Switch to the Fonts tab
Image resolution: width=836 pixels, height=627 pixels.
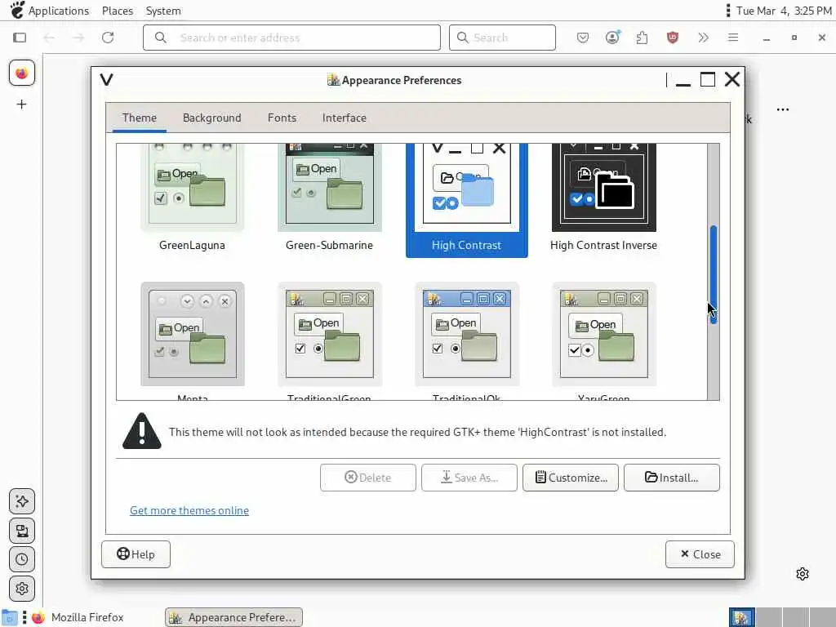tap(282, 118)
